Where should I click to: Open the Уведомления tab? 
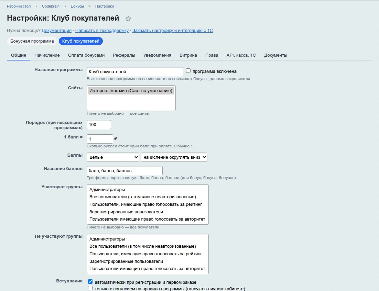tap(158, 55)
